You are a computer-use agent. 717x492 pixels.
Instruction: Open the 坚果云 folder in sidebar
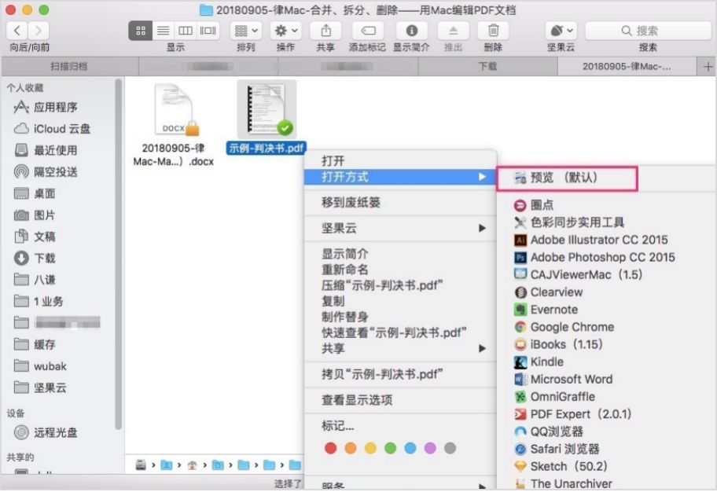coord(40,387)
